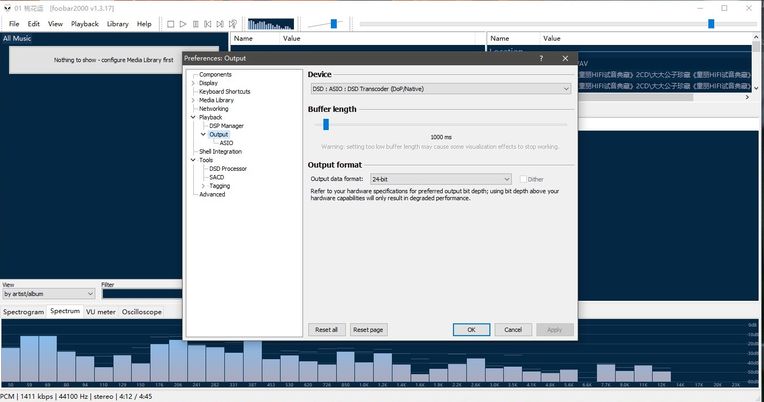Viewport: 764px width, 402px height.
Task: Click the Buffer length slider handle
Action: [x=326, y=125]
